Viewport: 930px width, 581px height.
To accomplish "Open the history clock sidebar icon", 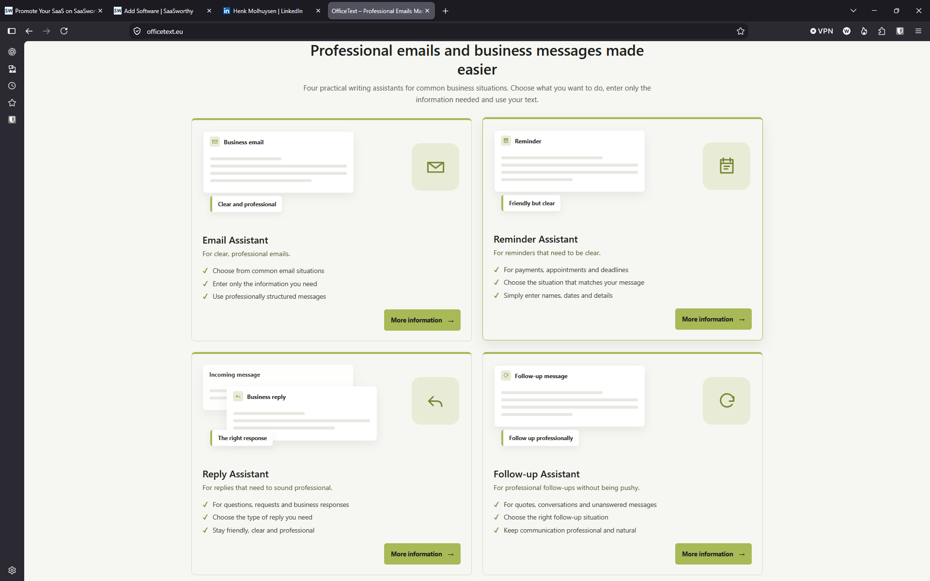I will coord(12,86).
